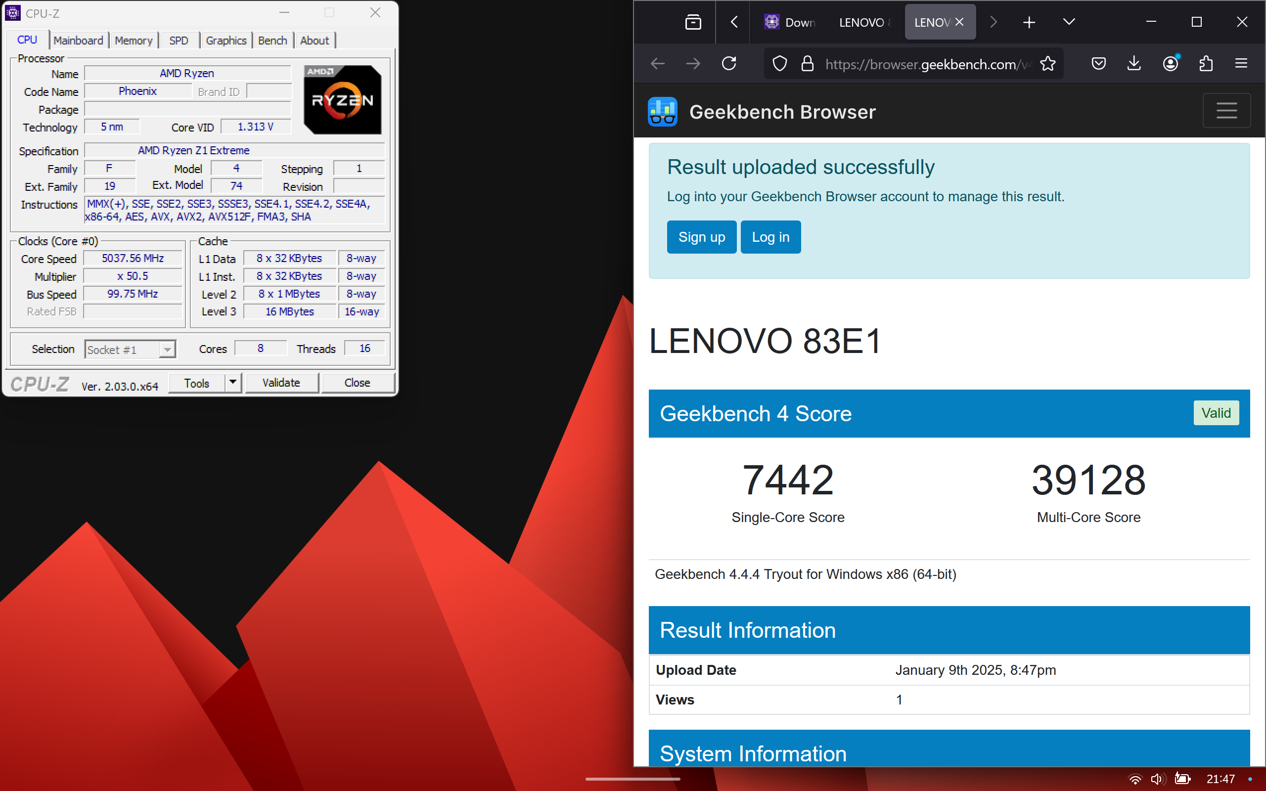Click the notification dot in system tray

pos(1250,779)
